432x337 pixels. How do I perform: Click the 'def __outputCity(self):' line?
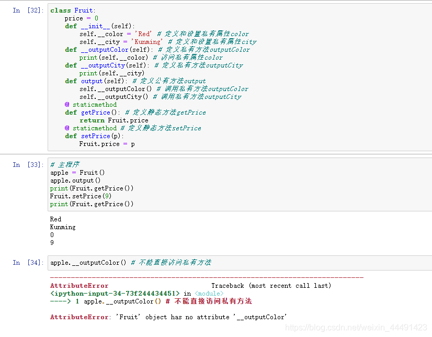154,65
